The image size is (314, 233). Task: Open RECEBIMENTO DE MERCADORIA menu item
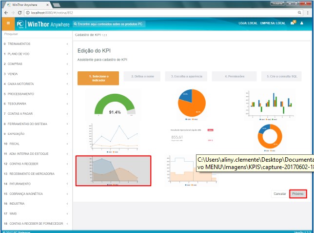click(x=37, y=174)
